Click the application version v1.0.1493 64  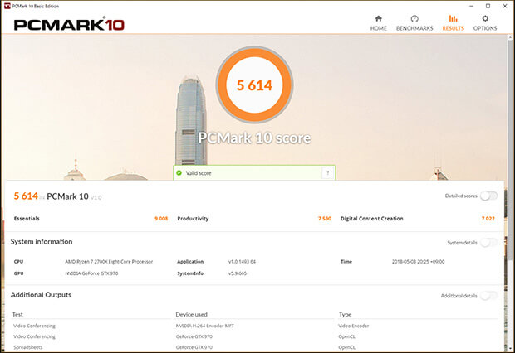coord(242,262)
